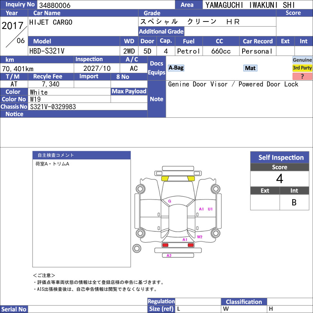The height and width of the screenshot is (313, 313).
Task: Click the note Genine Door Visor text
Action: (x=233, y=84)
